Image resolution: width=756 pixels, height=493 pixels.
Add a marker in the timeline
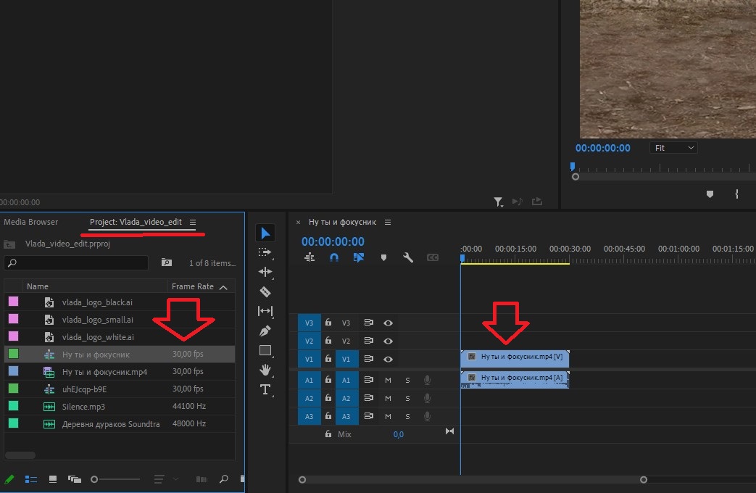click(x=383, y=257)
